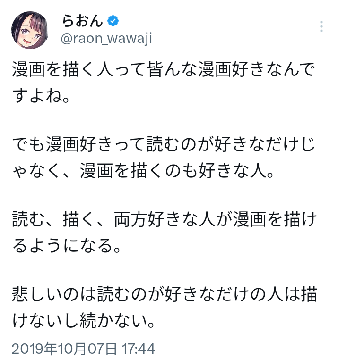Click the line starting with 漫画を描く人って
This screenshot has height=358, width=338.
click(164, 71)
